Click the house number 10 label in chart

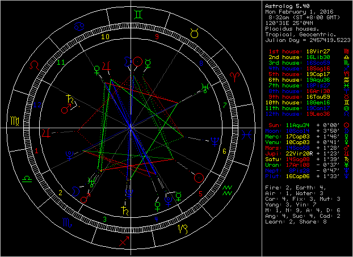pyautogui.click(x=104, y=37)
